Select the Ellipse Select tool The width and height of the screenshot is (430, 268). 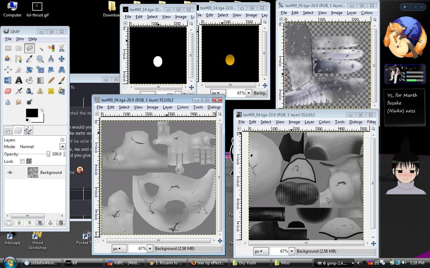coord(18,49)
